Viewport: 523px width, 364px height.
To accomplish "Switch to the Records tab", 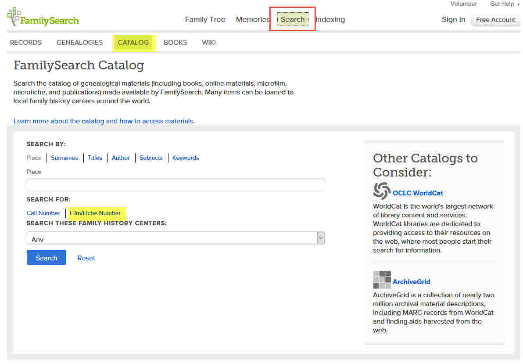I will (x=26, y=43).
